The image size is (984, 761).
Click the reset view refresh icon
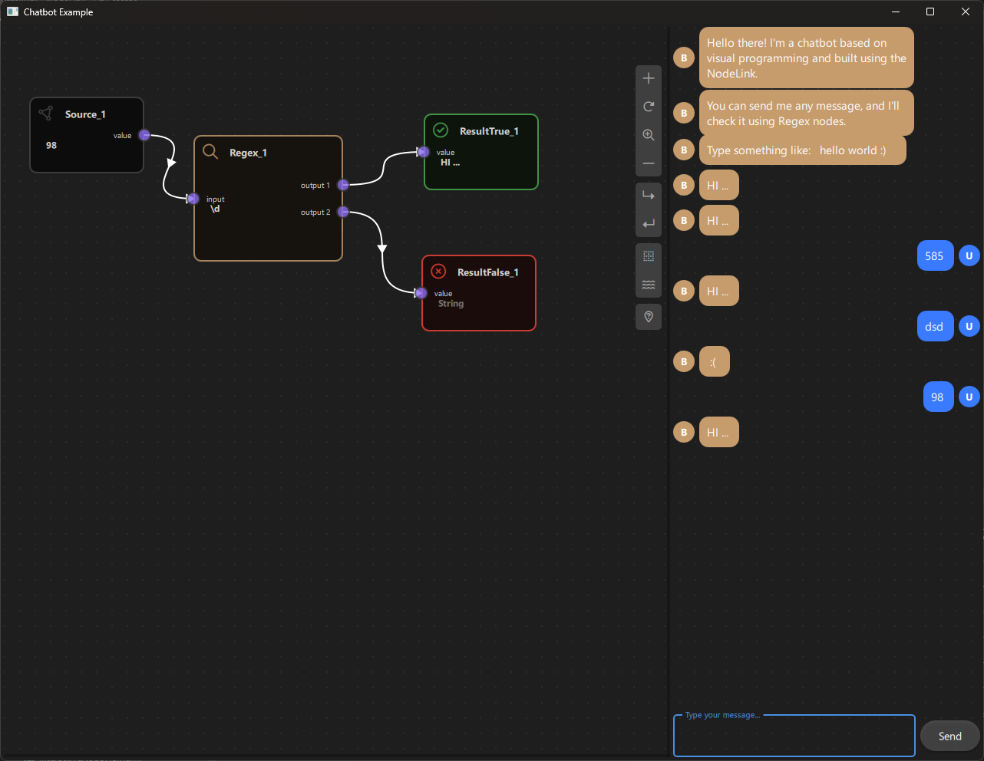tap(649, 106)
